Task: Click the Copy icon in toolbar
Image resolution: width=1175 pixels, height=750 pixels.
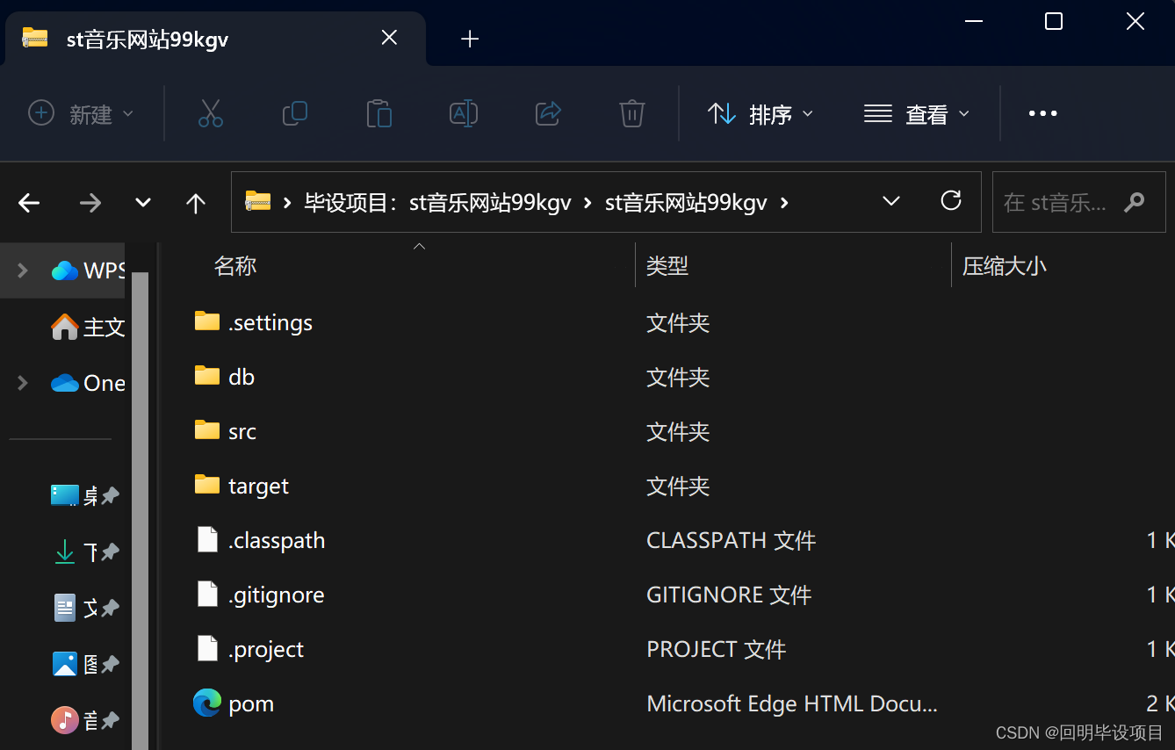Action: coord(295,113)
